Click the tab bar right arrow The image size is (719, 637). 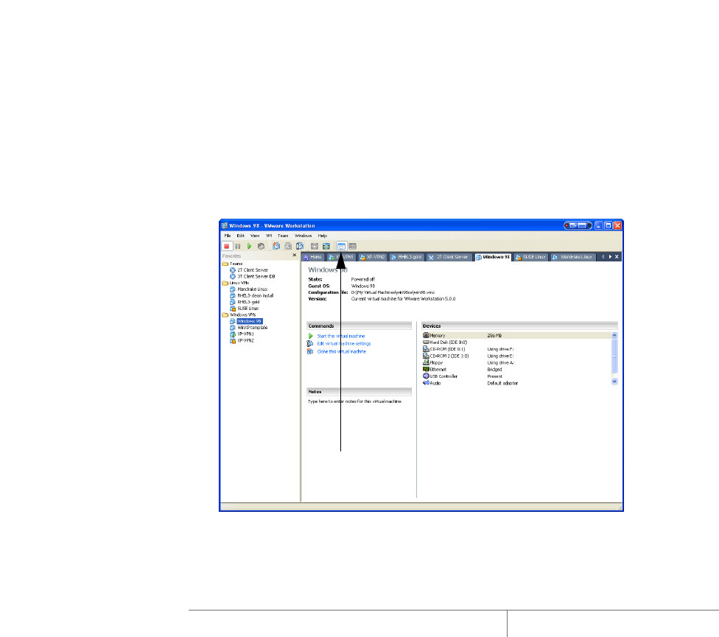pos(610,257)
